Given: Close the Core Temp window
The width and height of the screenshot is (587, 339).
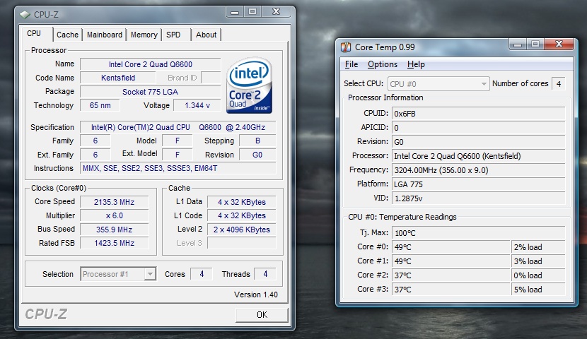Looking at the screenshot, I should click(x=559, y=44).
